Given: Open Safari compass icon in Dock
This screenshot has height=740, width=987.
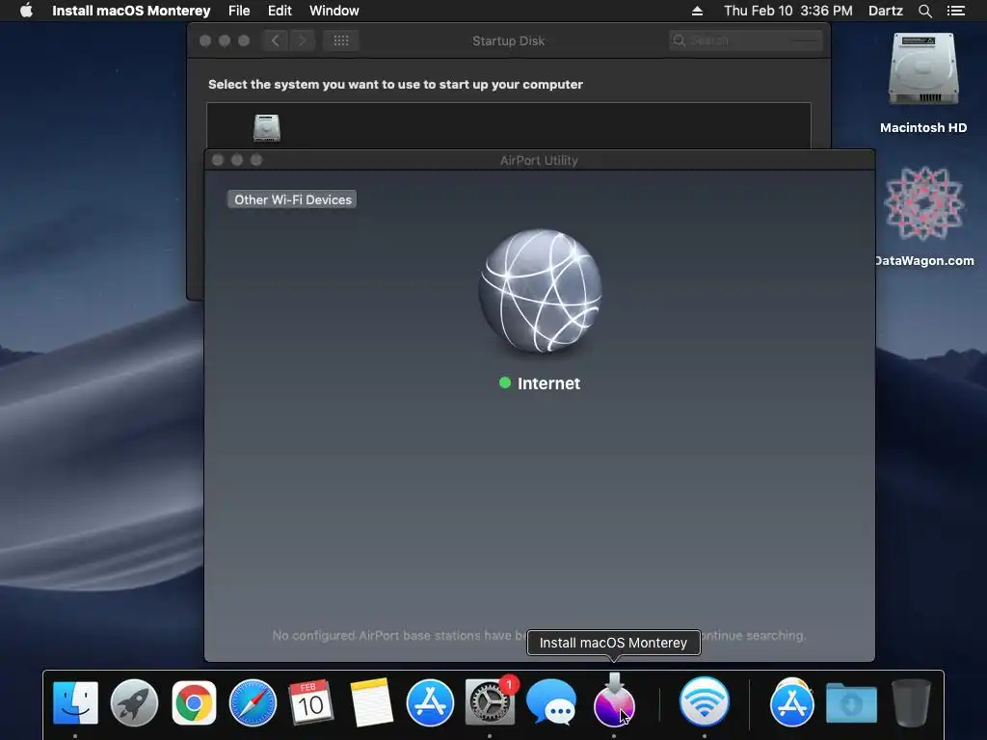Looking at the screenshot, I should coord(253,702).
